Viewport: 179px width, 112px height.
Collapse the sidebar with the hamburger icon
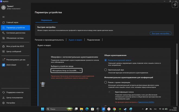[x=4, y=17]
